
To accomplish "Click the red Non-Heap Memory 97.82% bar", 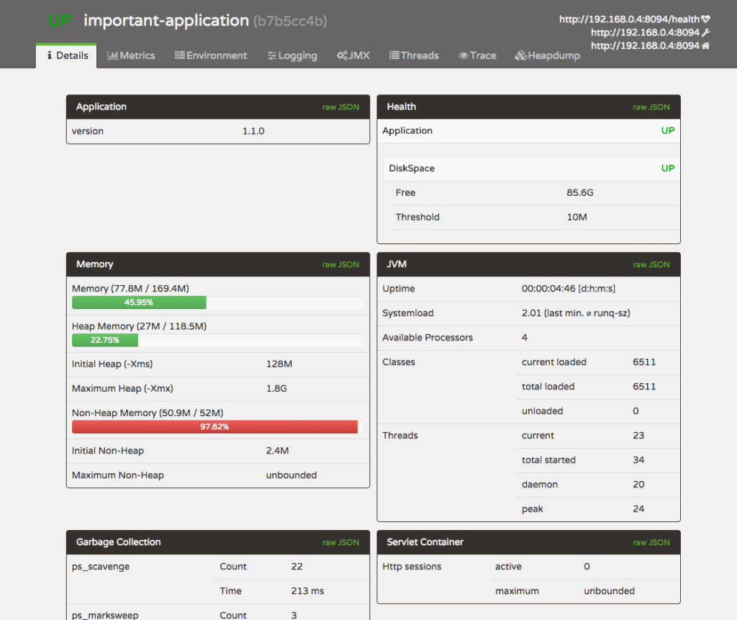I will point(214,427).
